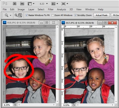Click the 017.JPG window title bar
This screenshot has width=119, height=108.
pyautogui.click(x=80, y=23)
